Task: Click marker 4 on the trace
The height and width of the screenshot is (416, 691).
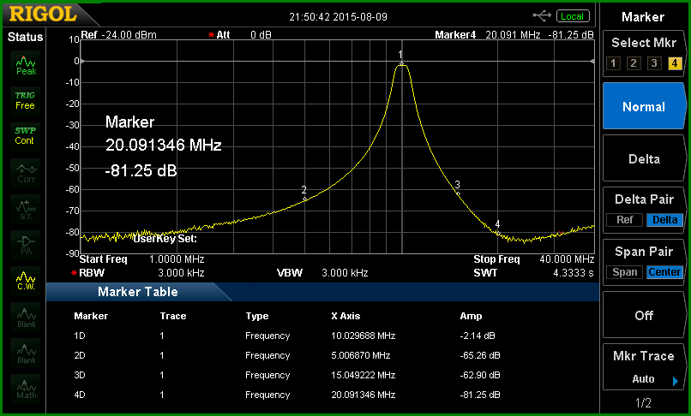Action: tap(498, 233)
